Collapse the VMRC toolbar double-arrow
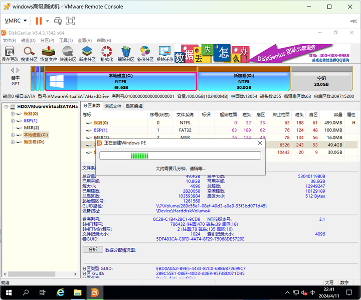361x300 pixels. click(x=353, y=21)
